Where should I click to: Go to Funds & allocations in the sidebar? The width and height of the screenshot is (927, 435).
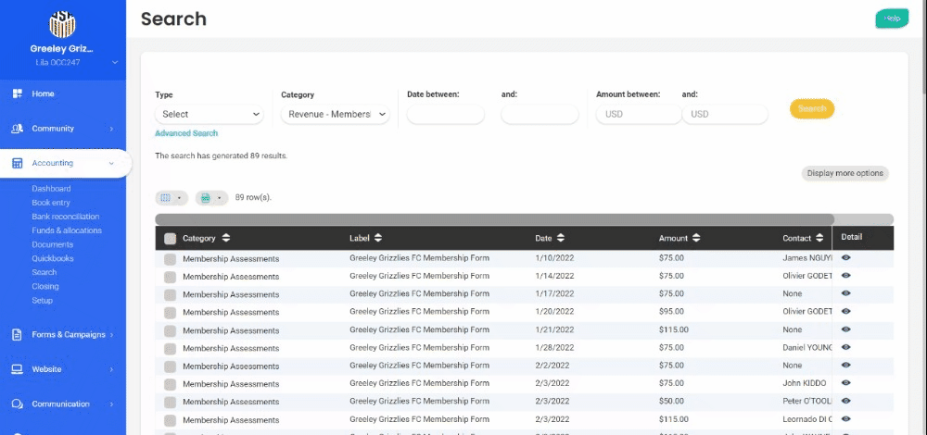tap(67, 230)
